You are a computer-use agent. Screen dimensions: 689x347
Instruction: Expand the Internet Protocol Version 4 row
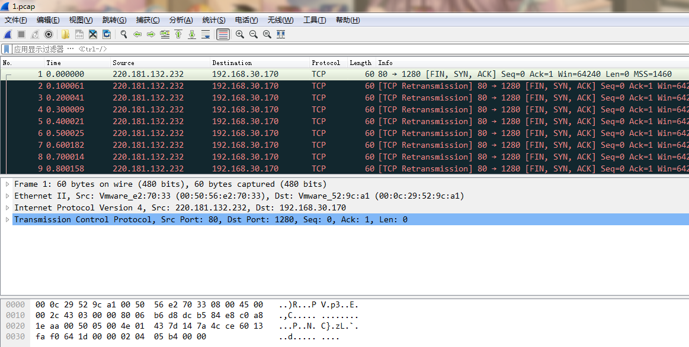7,208
